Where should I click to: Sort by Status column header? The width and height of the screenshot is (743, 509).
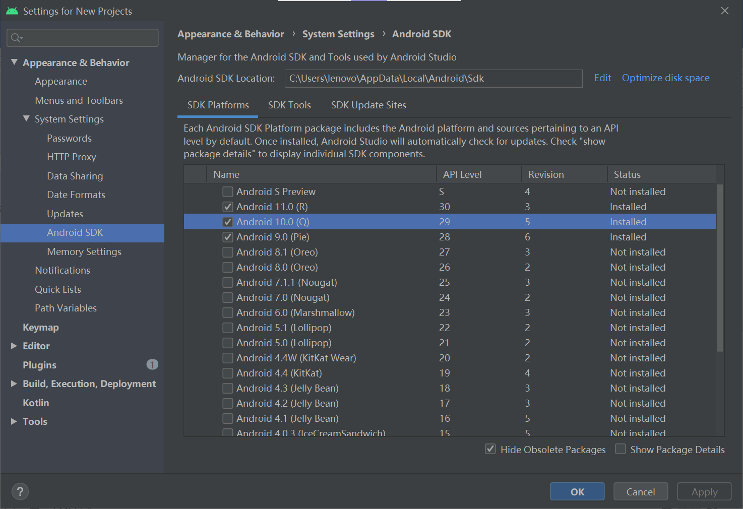(662, 174)
